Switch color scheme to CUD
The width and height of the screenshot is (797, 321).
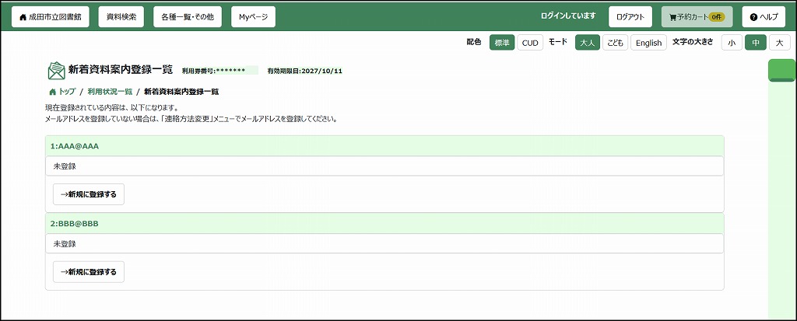click(530, 43)
